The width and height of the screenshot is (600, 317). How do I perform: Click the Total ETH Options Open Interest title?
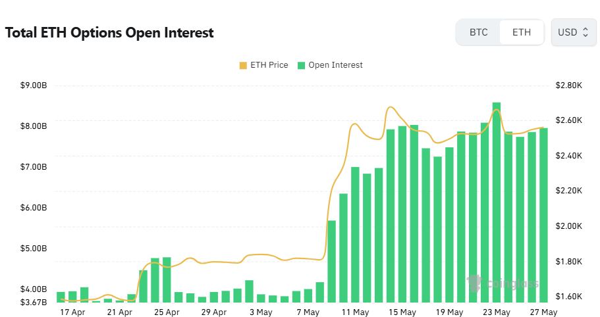click(109, 32)
